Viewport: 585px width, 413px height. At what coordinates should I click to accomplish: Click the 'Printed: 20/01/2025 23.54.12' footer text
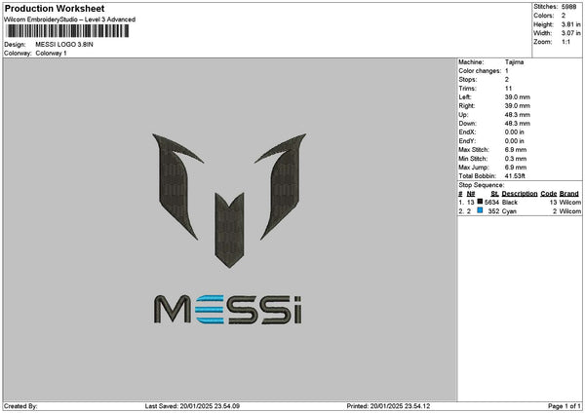tap(388, 406)
